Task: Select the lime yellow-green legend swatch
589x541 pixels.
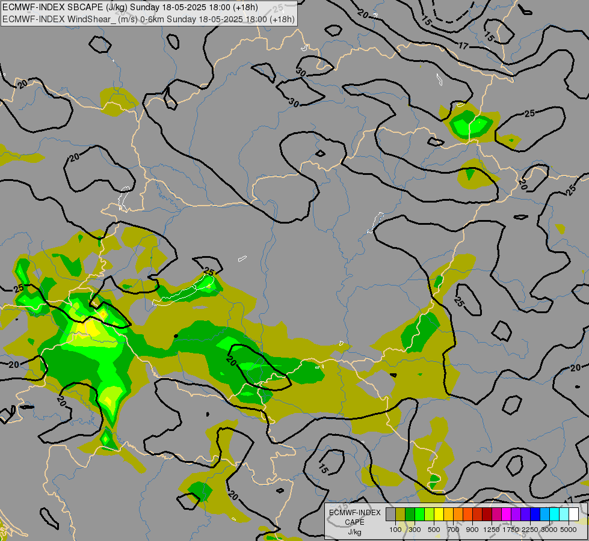Action: pos(430,514)
